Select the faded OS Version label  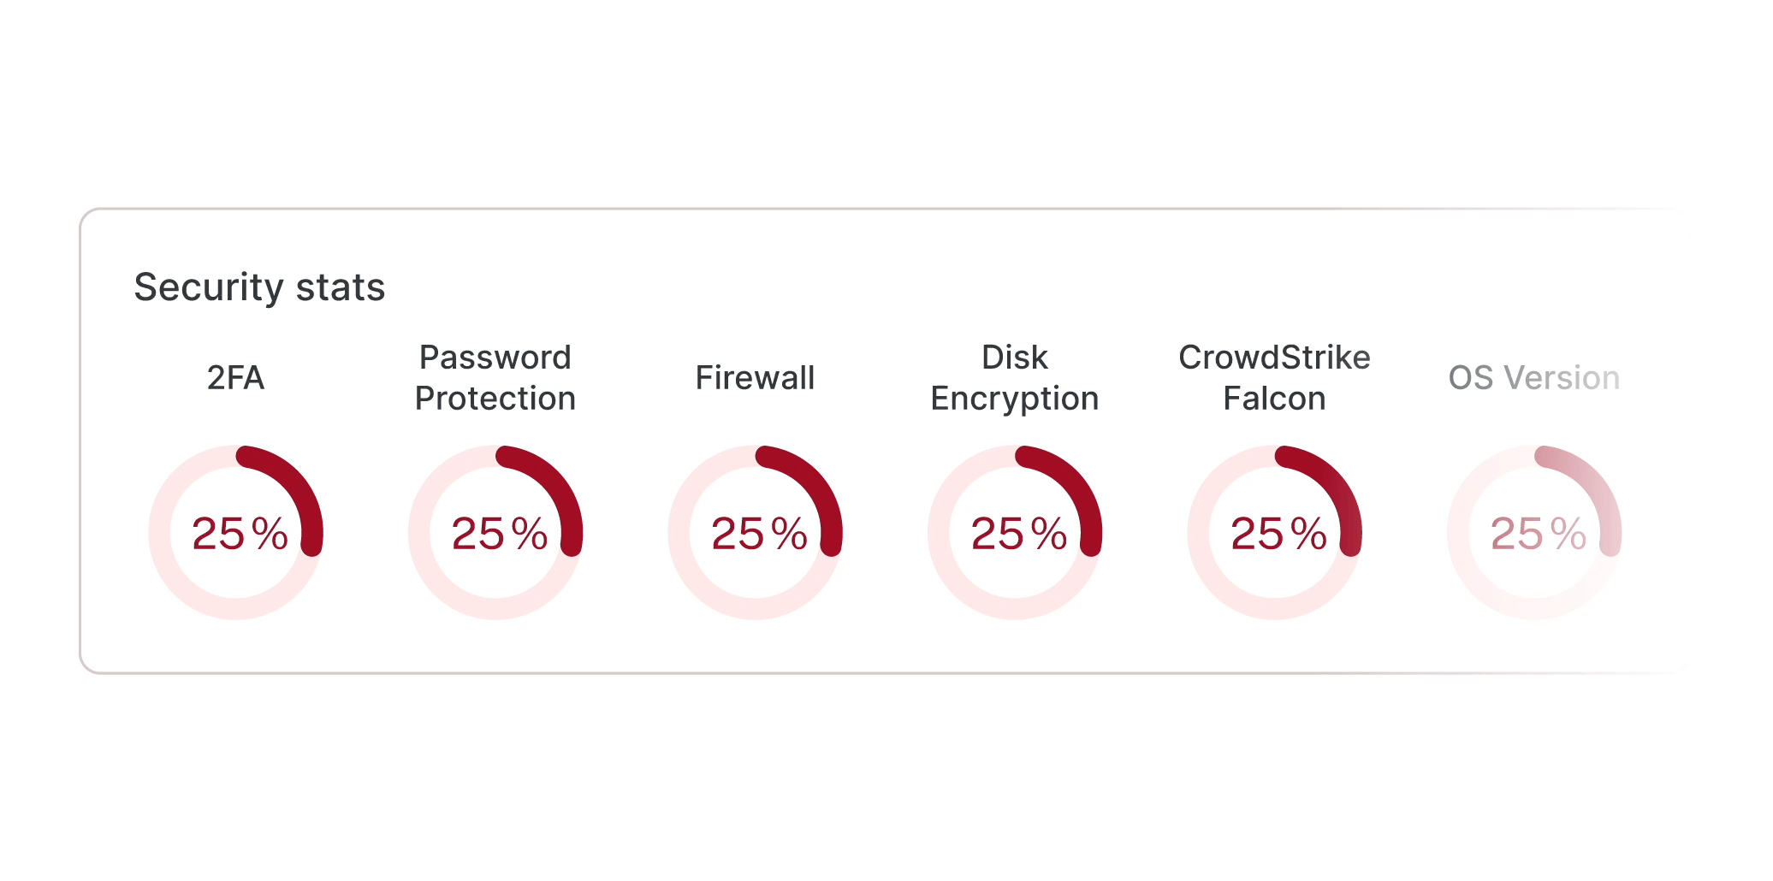(x=1533, y=378)
